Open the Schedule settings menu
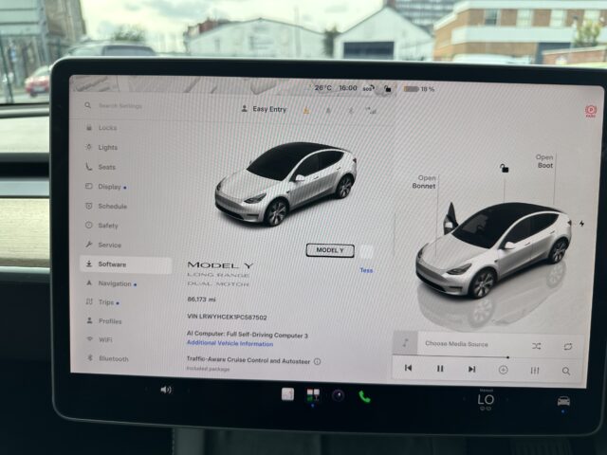607x455 pixels. click(x=106, y=207)
